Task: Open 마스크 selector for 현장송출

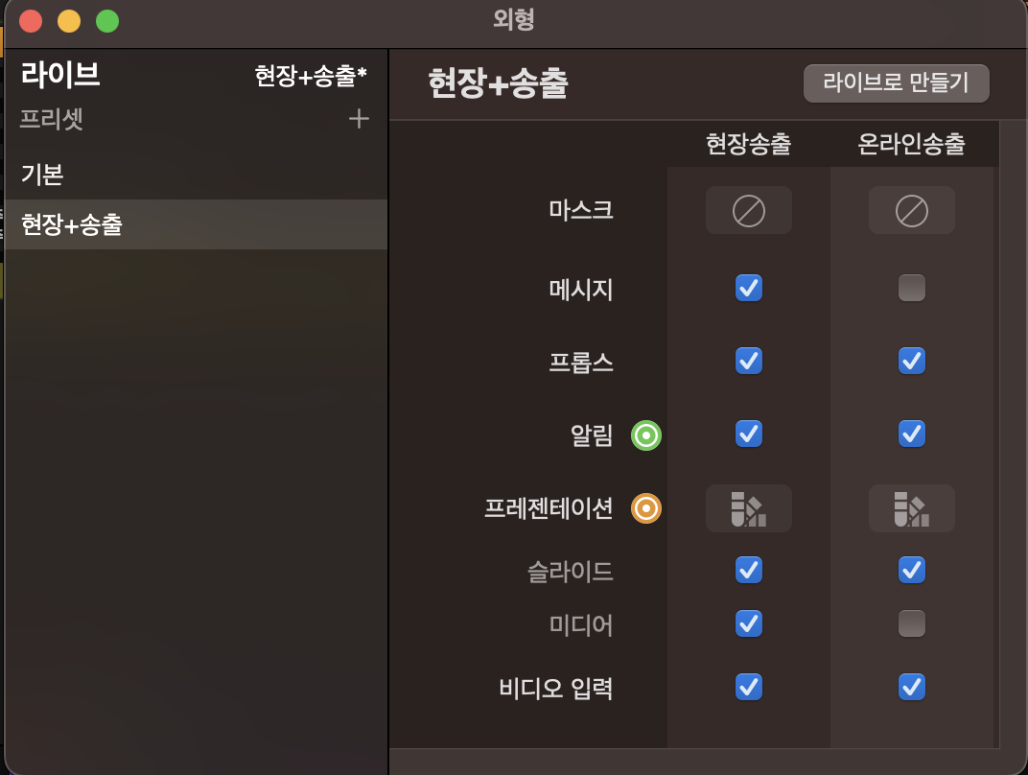Action: pos(749,210)
